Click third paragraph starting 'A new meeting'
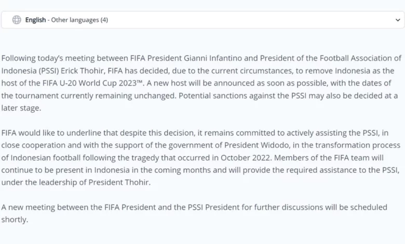The height and width of the screenshot is (244, 405). 194,213
